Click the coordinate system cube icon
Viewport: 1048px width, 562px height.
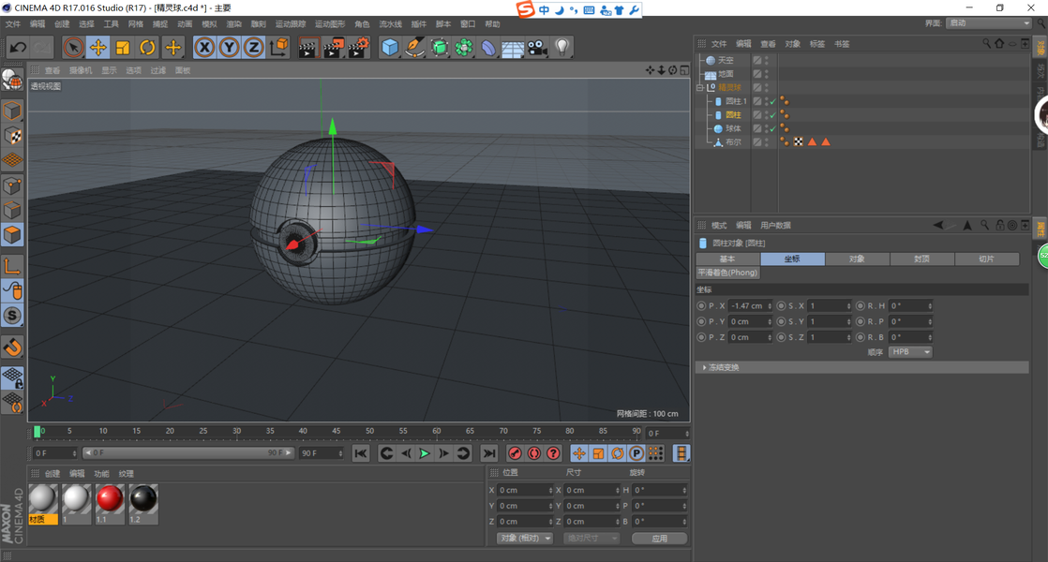pyautogui.click(x=278, y=48)
